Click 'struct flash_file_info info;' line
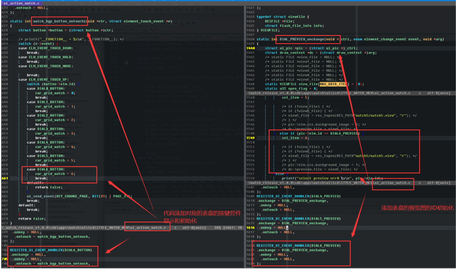The width and height of the screenshot is (456, 271). pos(294,26)
